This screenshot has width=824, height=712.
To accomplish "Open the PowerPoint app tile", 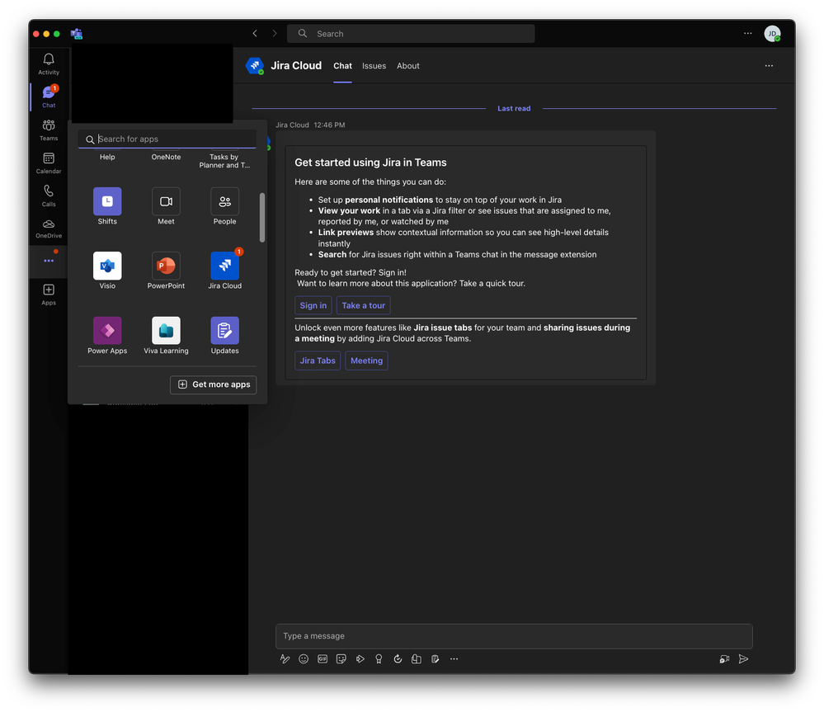I will 166,266.
